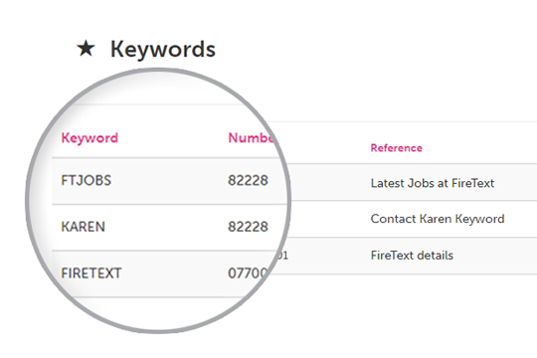Sort by the Number column header
Viewport: 537px width, 358px height.
coord(251,137)
